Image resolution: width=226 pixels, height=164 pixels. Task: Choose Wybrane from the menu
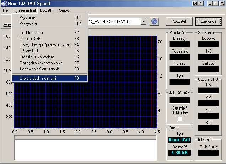tap(50, 17)
